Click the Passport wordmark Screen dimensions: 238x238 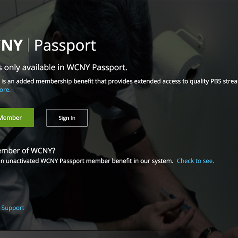tap(65, 46)
